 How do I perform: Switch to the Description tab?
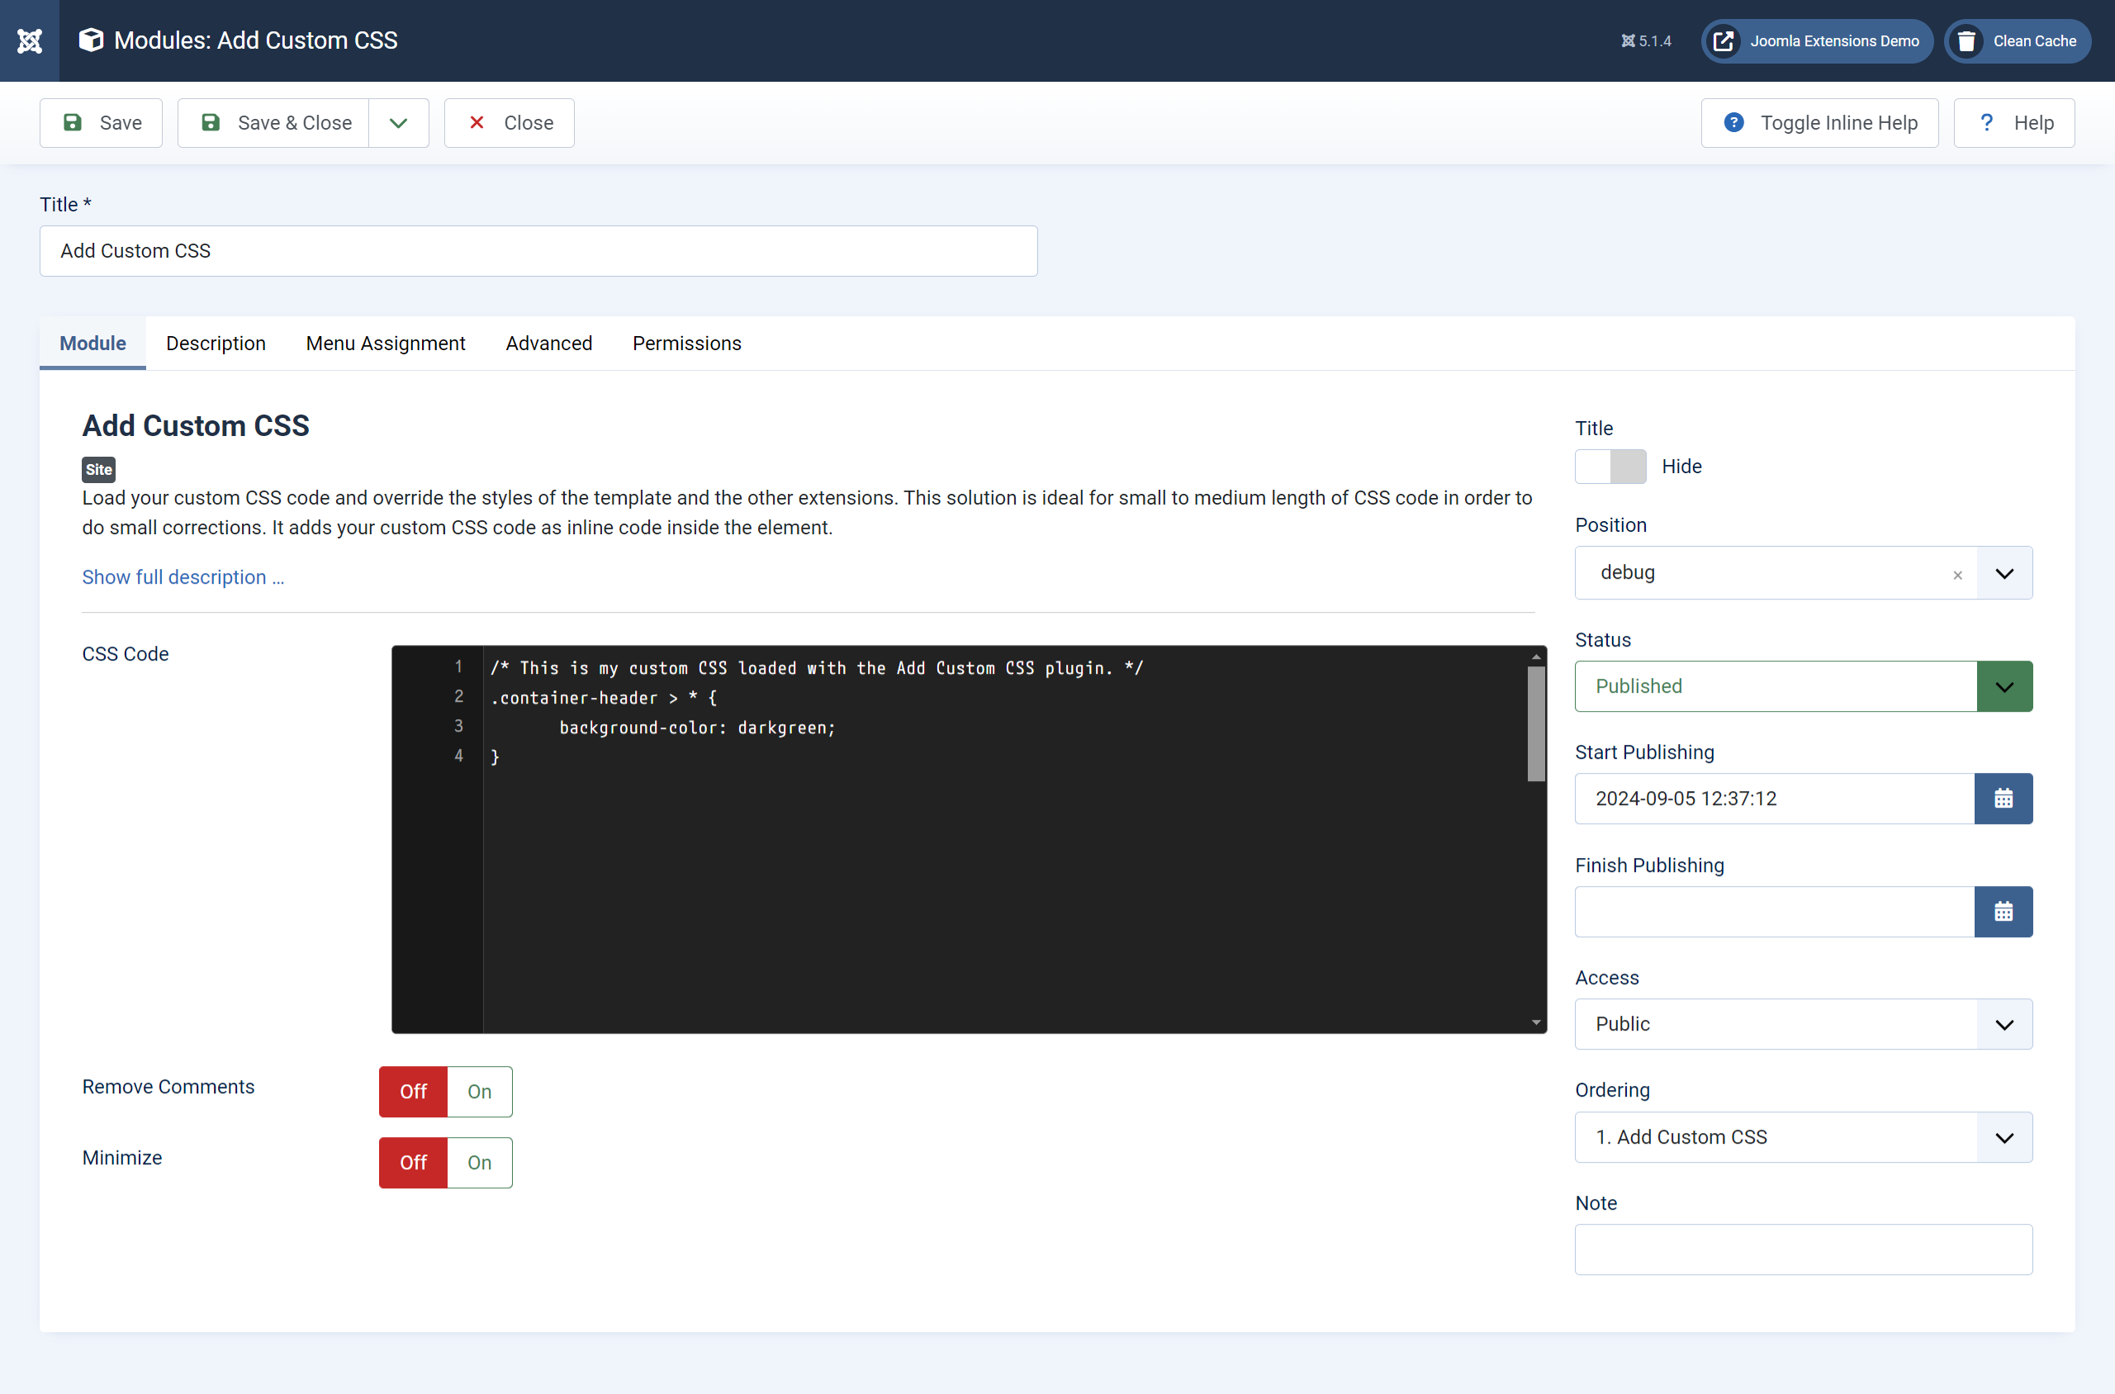click(216, 344)
